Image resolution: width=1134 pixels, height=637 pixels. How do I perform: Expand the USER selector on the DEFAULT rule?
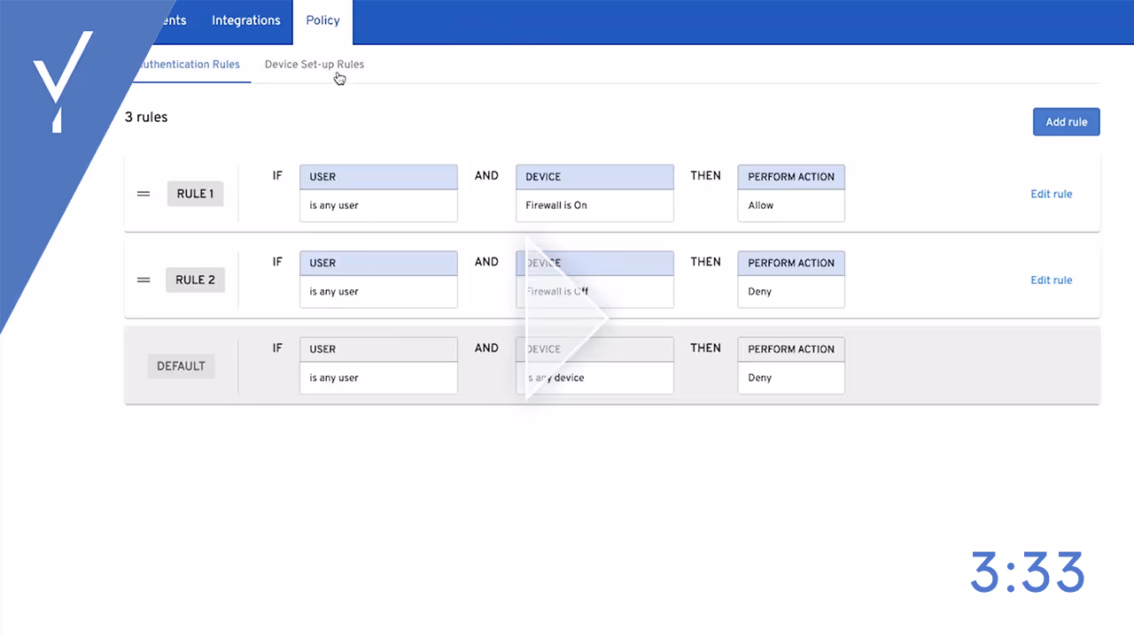378,349
